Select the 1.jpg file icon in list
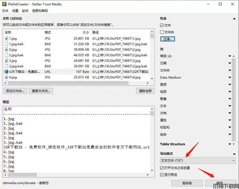The image size is (239, 189). coord(6,38)
